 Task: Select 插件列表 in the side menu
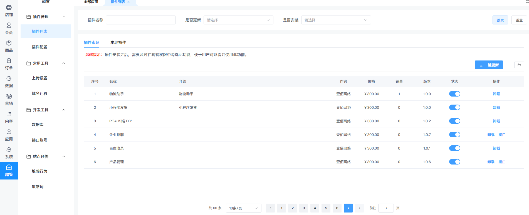46,31
